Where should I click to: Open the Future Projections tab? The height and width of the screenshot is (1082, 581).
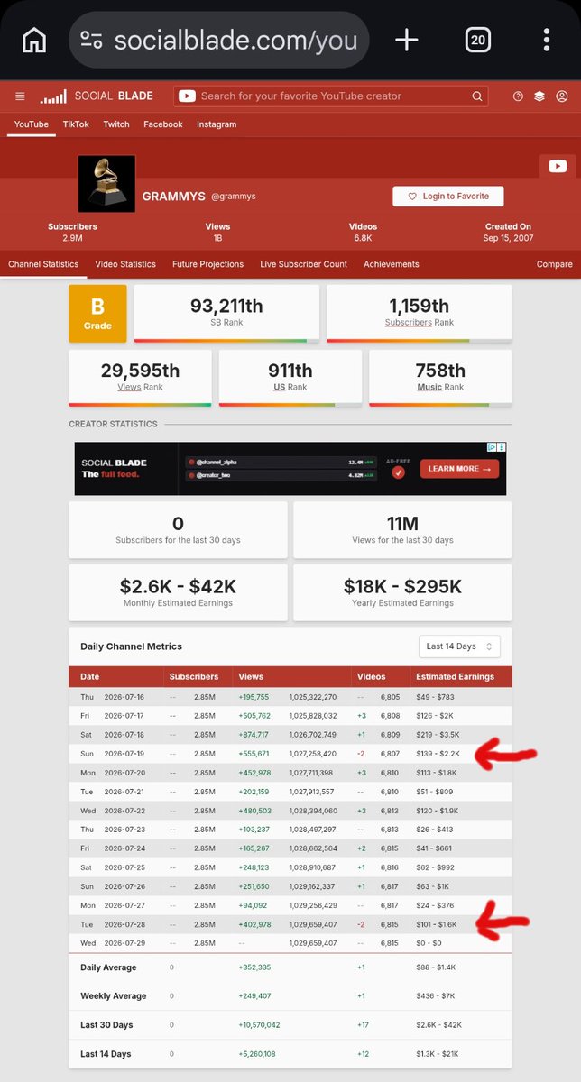pos(207,264)
